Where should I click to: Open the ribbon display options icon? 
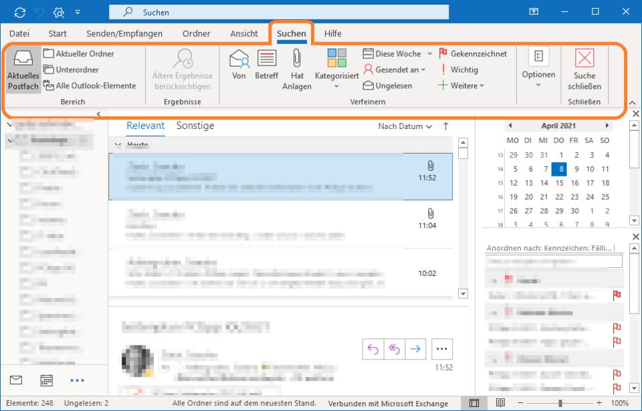534,11
